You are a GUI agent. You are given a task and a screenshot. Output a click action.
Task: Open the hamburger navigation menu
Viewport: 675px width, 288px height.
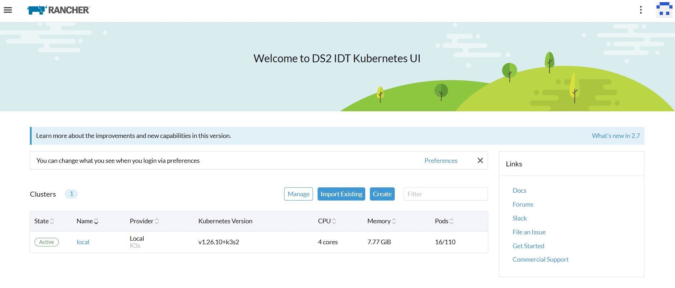coord(8,10)
